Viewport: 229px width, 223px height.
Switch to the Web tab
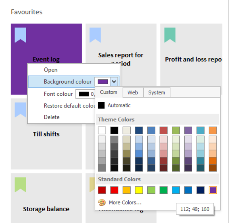pos(132,92)
